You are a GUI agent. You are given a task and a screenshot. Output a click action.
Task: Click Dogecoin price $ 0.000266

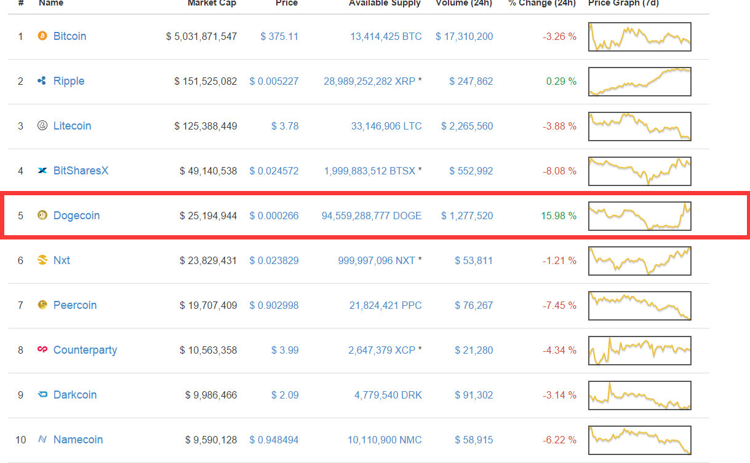click(x=274, y=216)
